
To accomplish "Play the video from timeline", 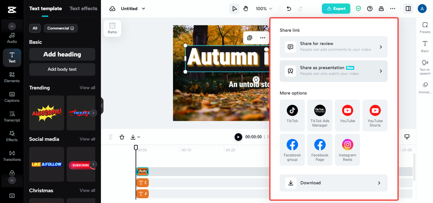I will [x=238, y=137].
